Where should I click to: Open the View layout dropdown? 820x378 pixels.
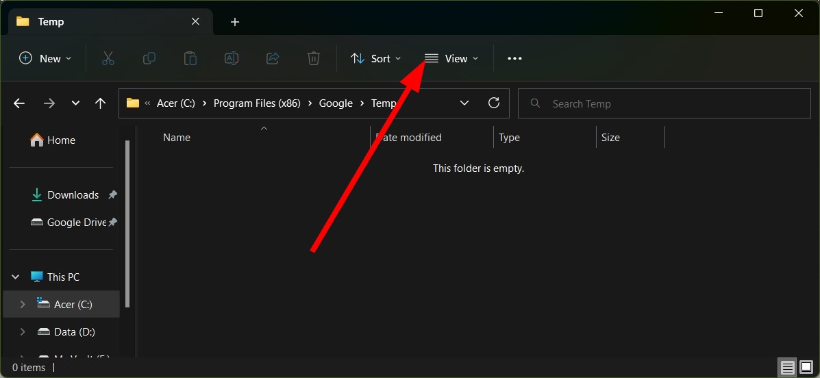click(x=451, y=59)
